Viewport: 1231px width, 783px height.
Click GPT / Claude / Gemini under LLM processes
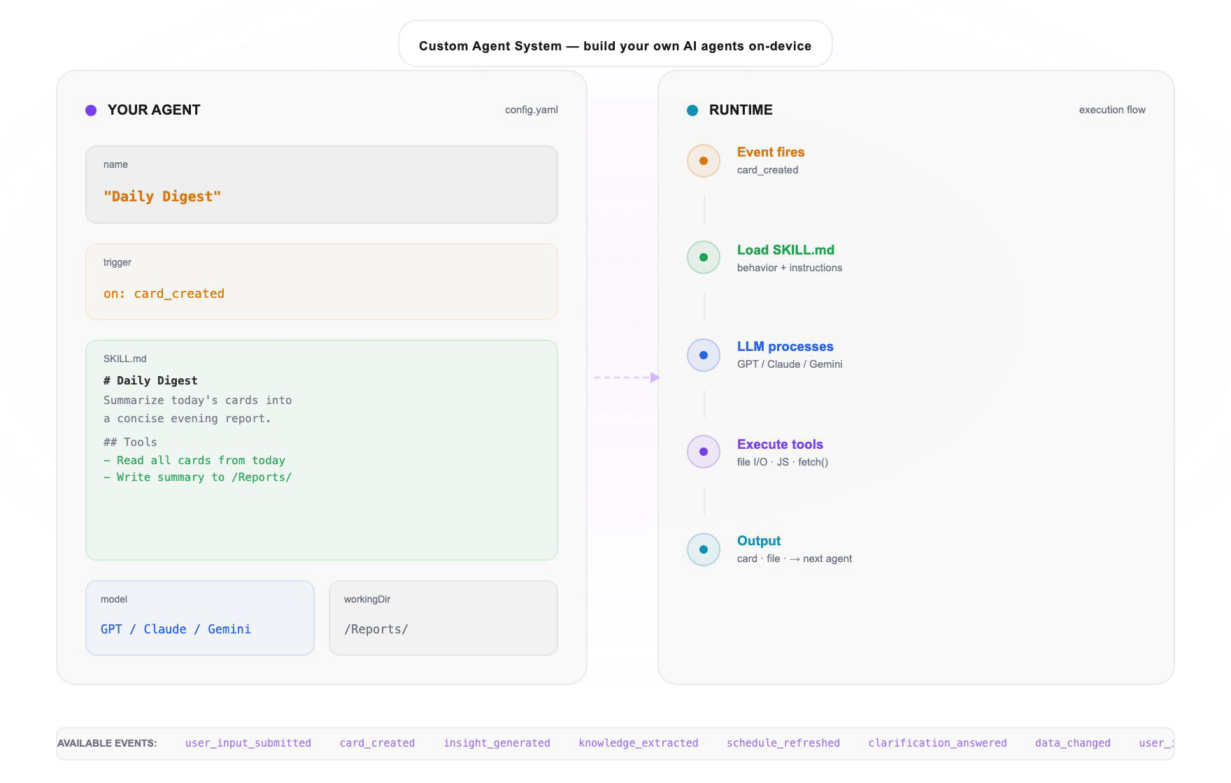[x=790, y=364]
